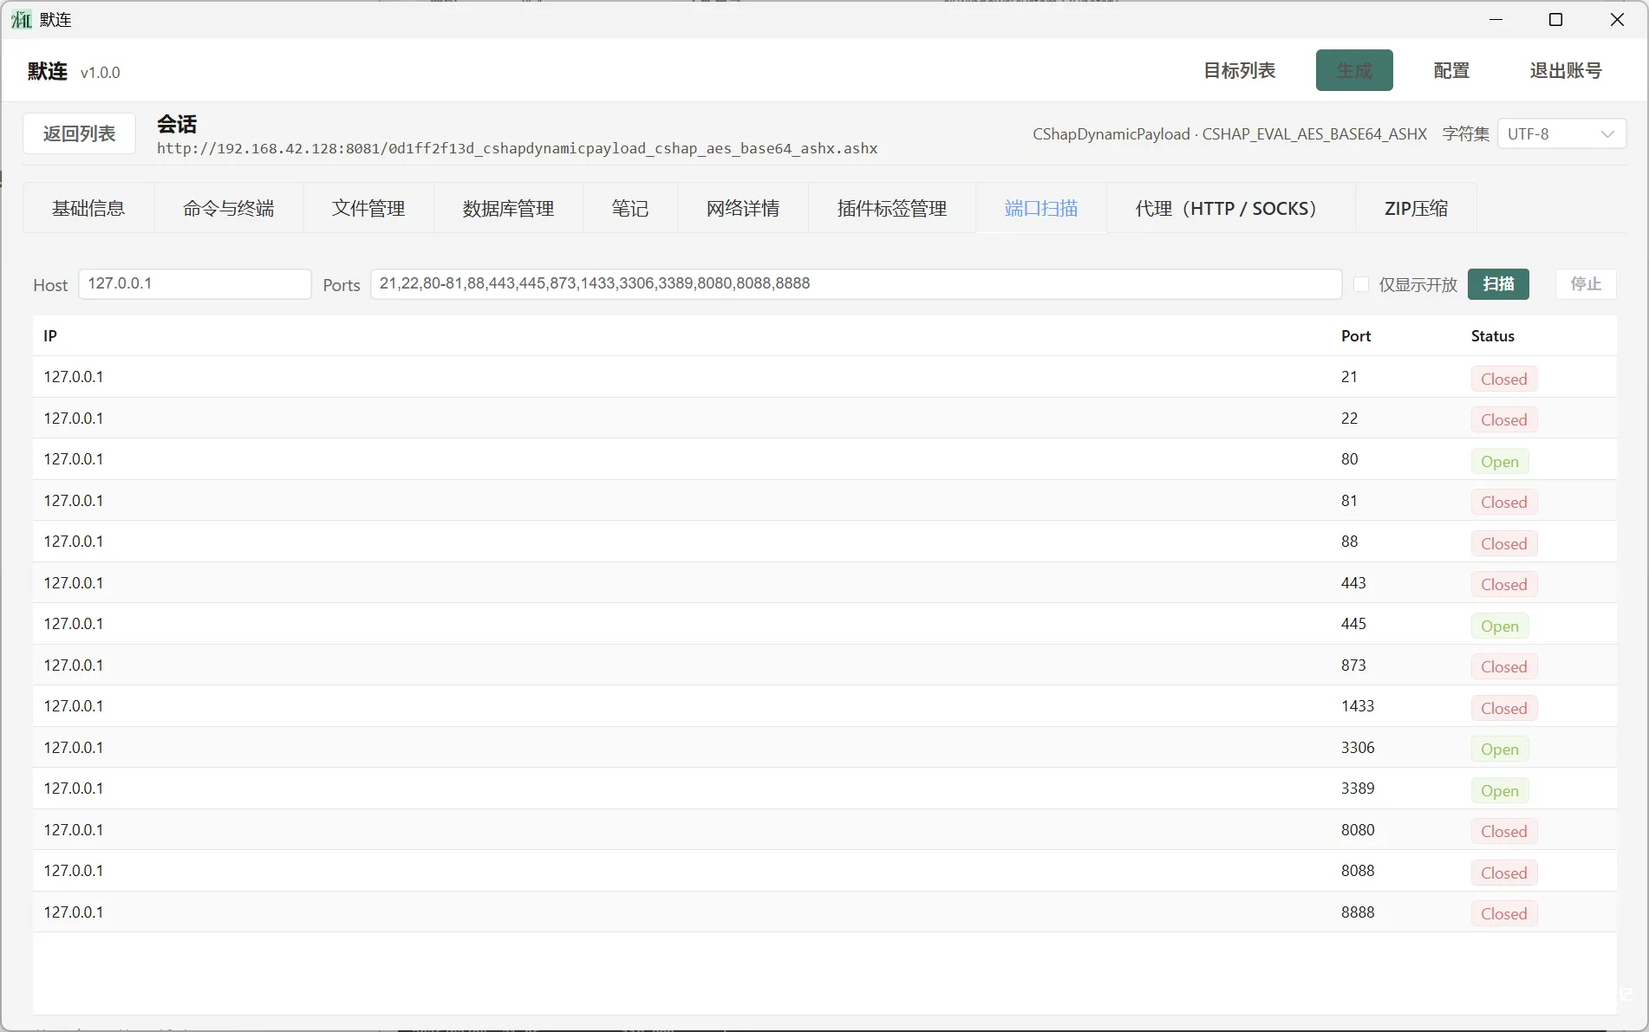View the 网络详情 tab
The height and width of the screenshot is (1032, 1649).
[742, 208]
